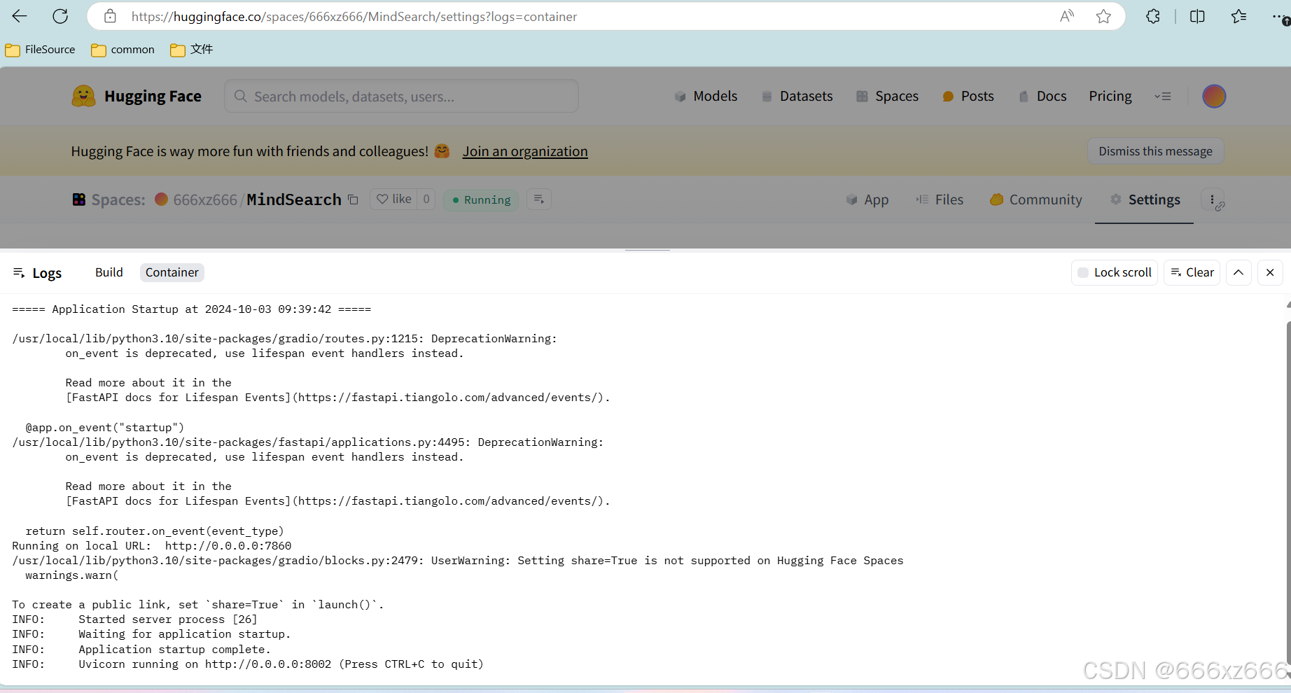The height and width of the screenshot is (693, 1291).
Task: Open the common bookmark folder
Action: coord(123,50)
